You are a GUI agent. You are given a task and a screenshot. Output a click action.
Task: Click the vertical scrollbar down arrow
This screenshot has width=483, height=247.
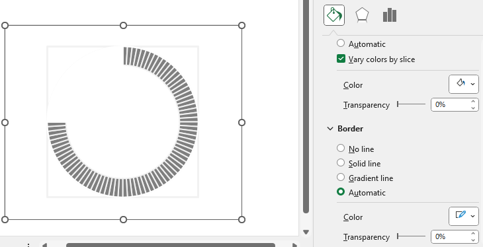[x=306, y=232]
